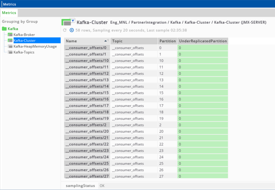Click the Name column sort arrow
The width and height of the screenshot is (275, 190).
(106, 41)
